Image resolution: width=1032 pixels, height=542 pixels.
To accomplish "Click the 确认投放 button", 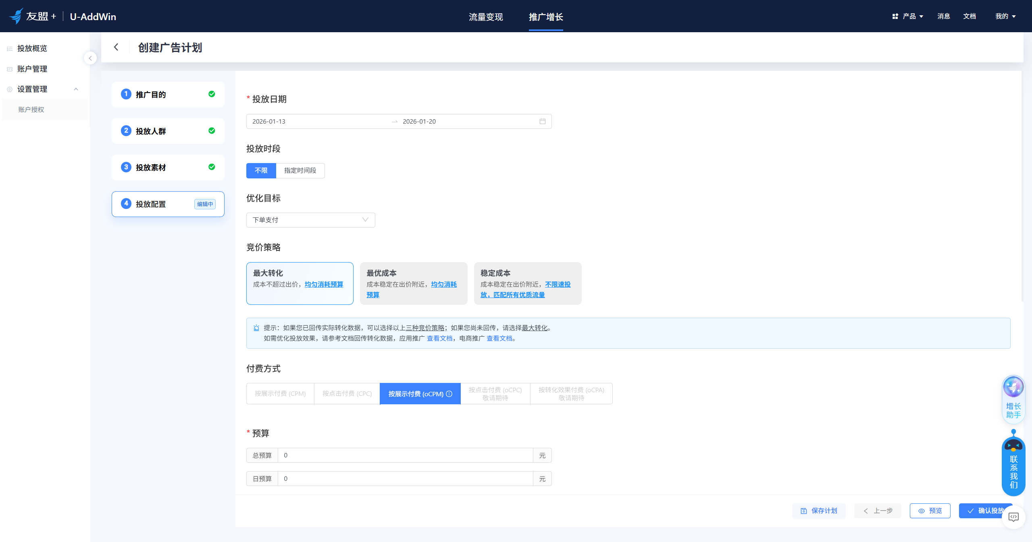I will (x=985, y=511).
